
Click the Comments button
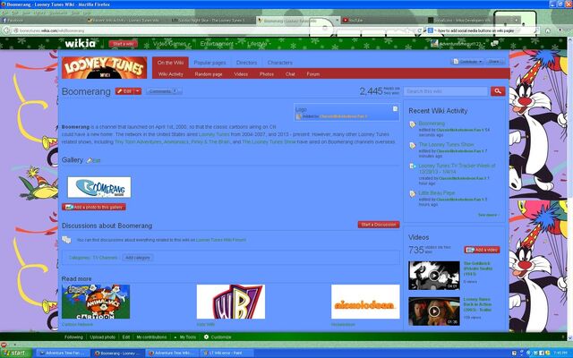point(163,91)
